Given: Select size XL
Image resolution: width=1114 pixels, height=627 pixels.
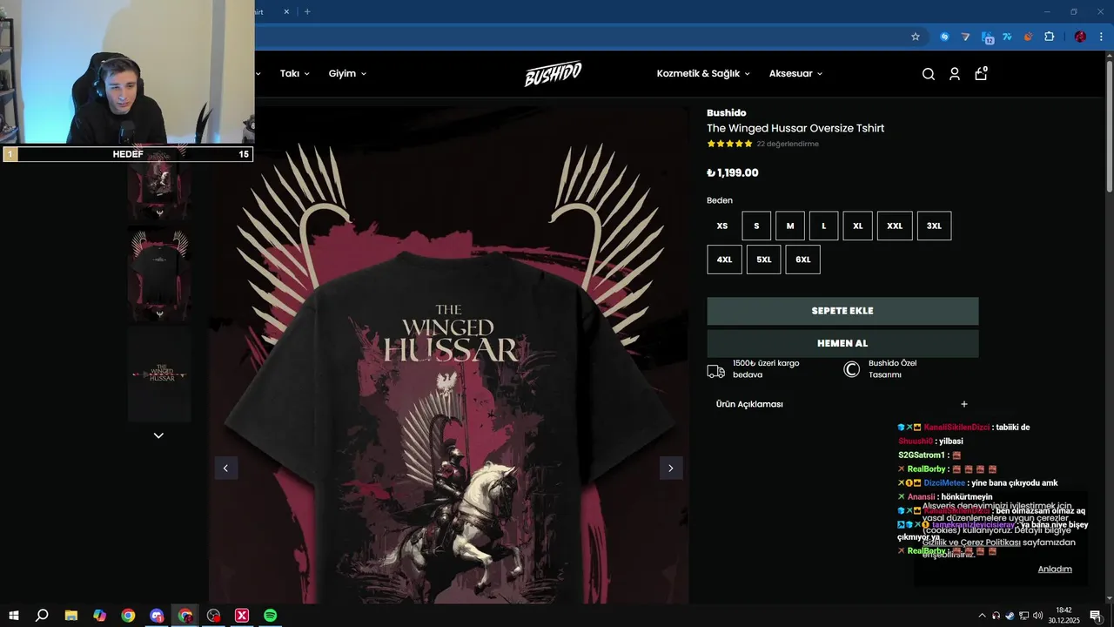Looking at the screenshot, I should point(857,226).
